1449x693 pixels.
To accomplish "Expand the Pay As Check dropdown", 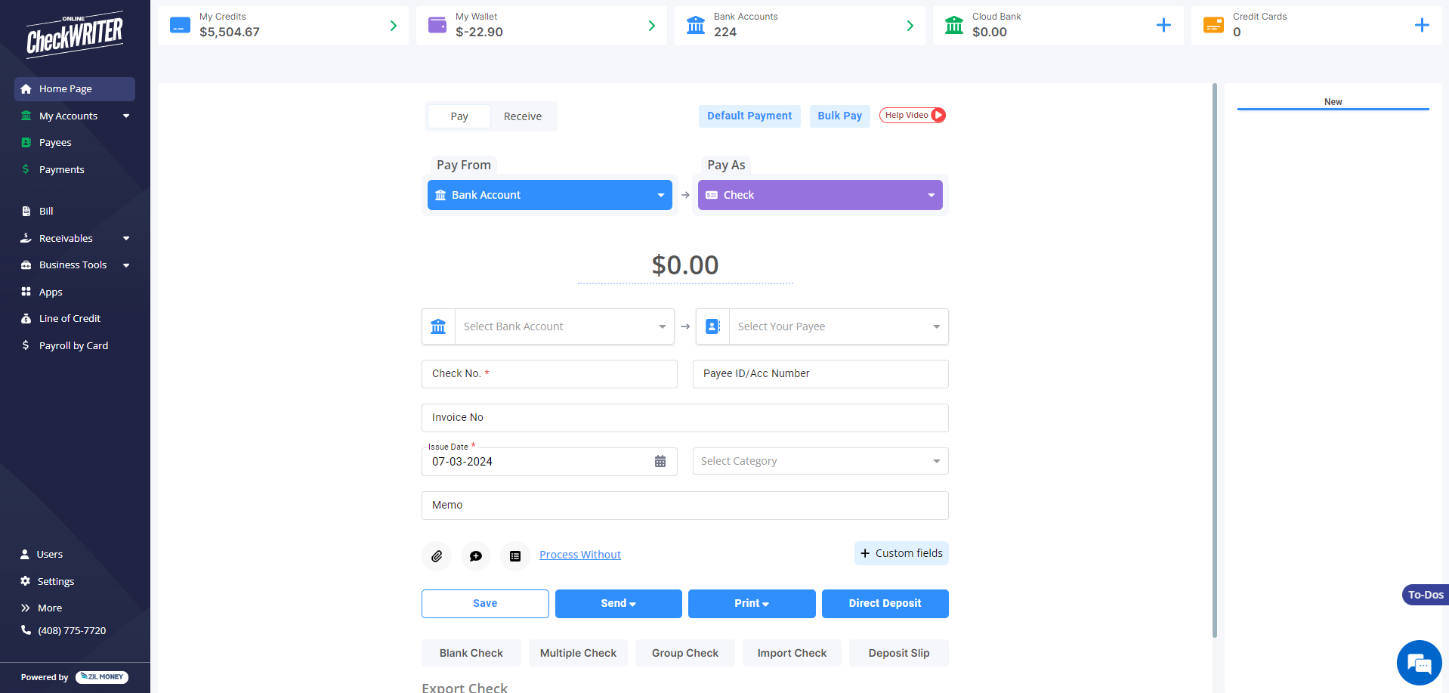I will point(930,194).
